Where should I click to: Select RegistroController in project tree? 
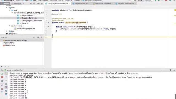pyautogui.click(x=29, y=18)
